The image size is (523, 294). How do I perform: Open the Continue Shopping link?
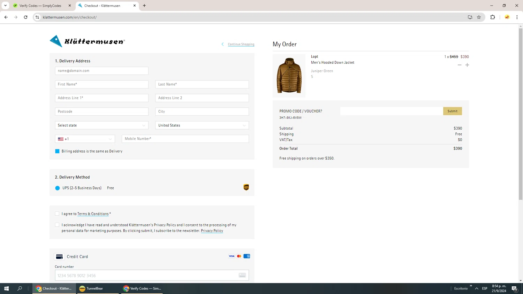click(x=241, y=44)
